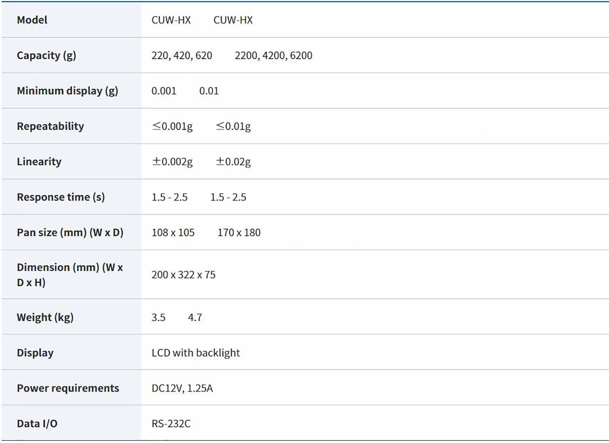Select the "LCD with backlight" text
This screenshot has width=609, height=443.
pos(196,353)
